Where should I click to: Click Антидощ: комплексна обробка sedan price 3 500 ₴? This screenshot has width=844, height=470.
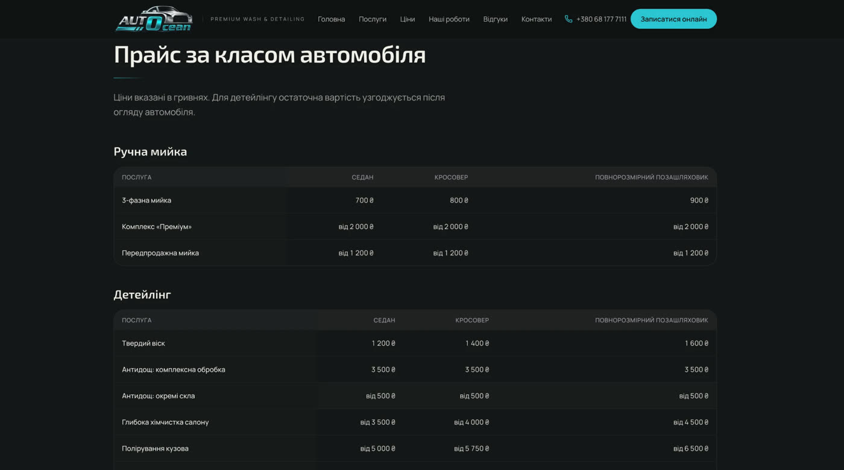383,369
